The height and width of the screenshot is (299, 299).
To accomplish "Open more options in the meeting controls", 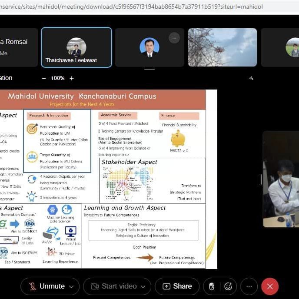I will tap(249, 286).
